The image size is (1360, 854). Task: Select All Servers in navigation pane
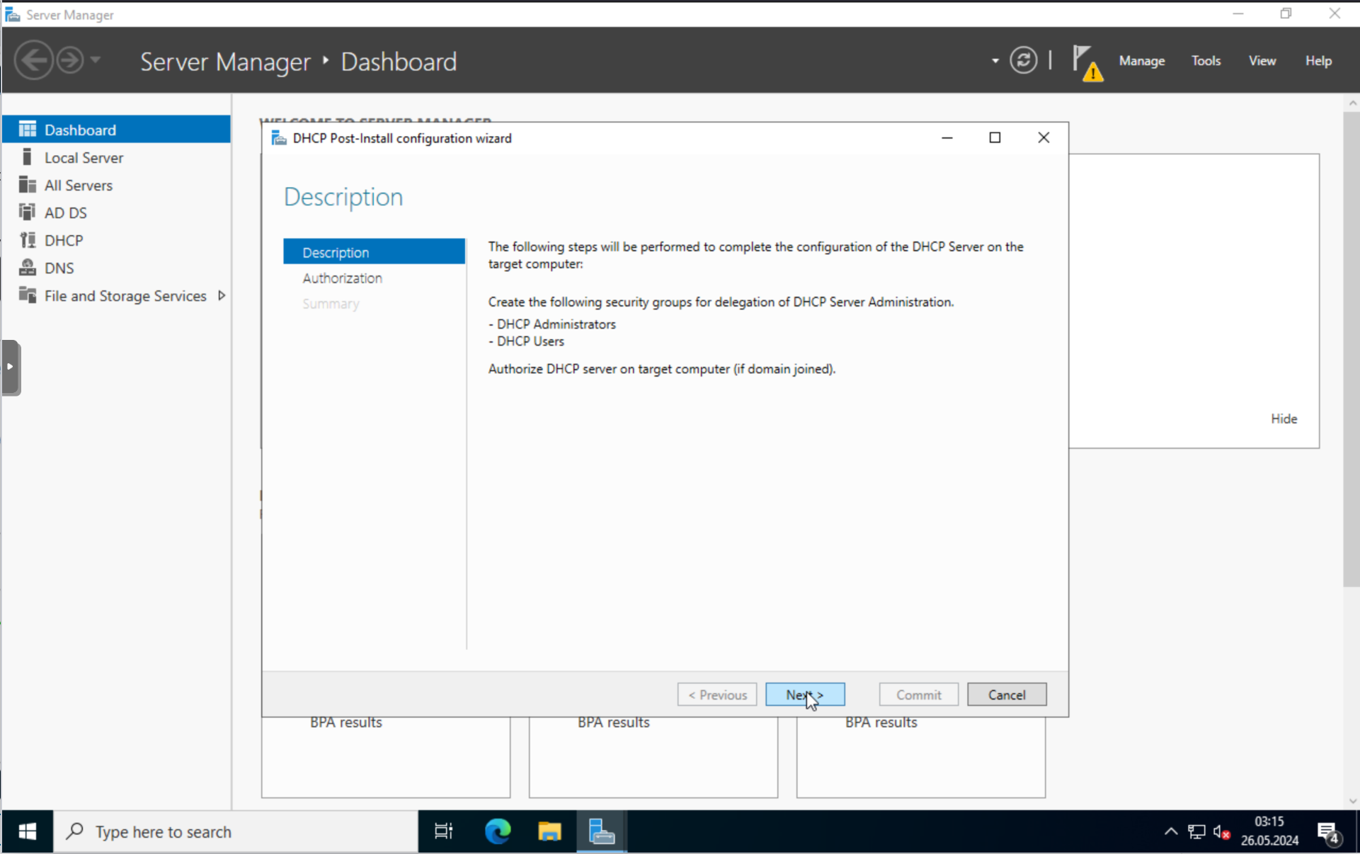116,185
